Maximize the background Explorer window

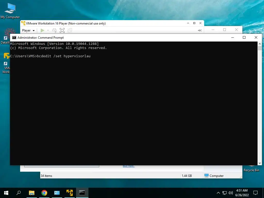[x=225, y=30]
